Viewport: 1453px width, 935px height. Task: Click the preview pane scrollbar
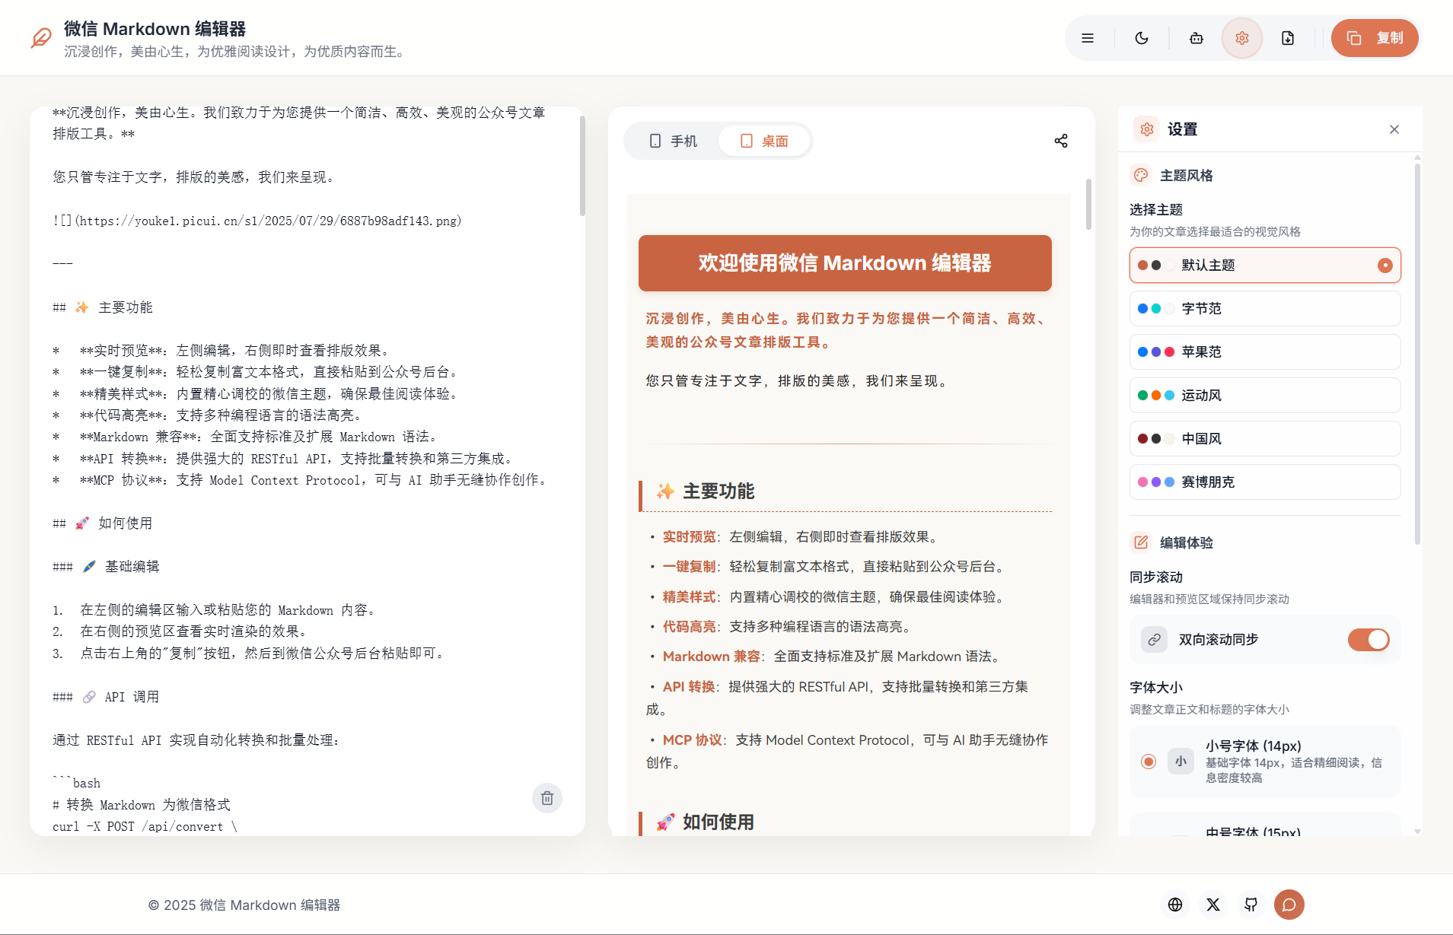(1088, 204)
